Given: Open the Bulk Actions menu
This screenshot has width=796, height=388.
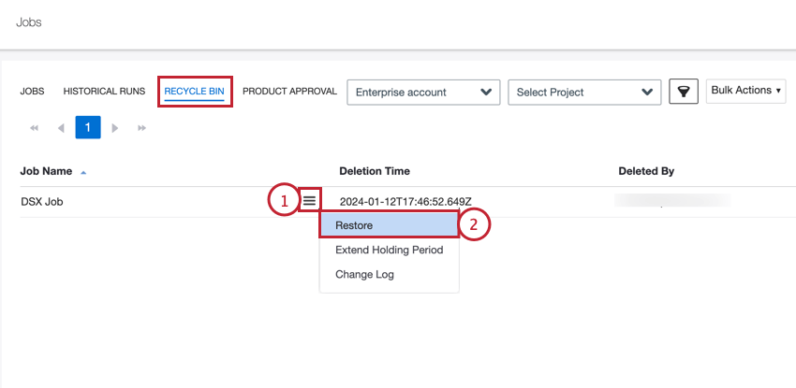Looking at the screenshot, I should 746,91.
